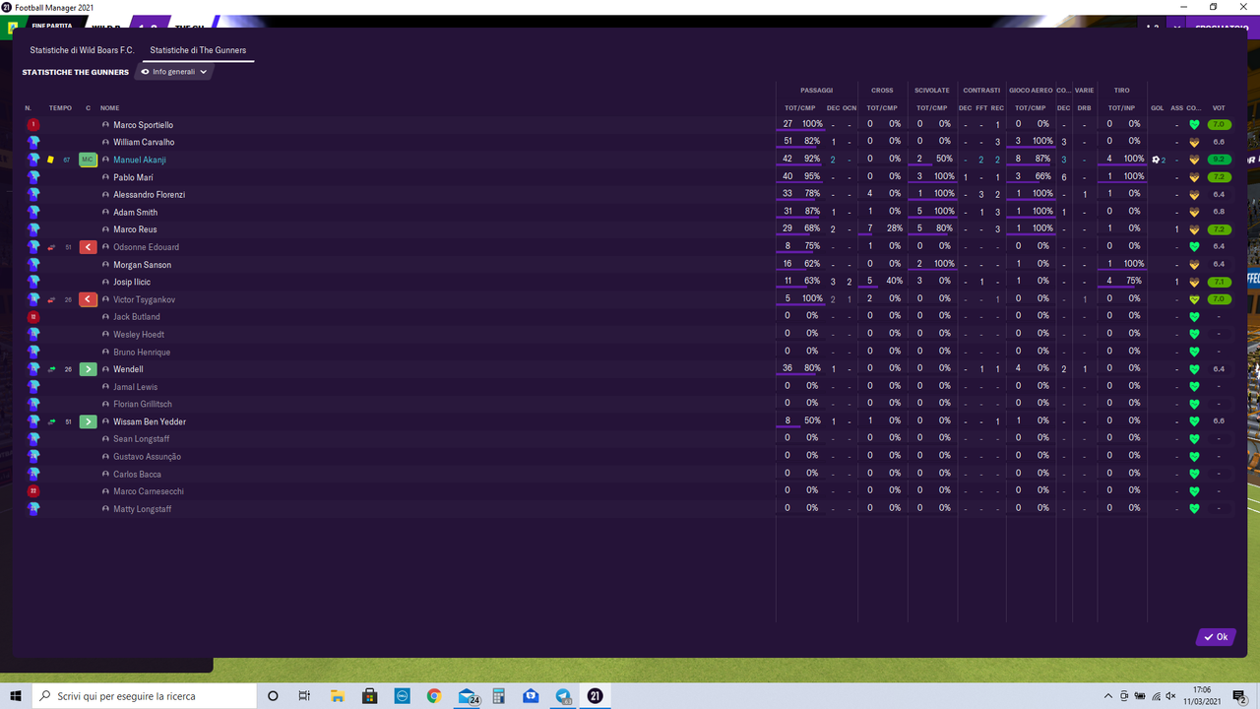The height and width of the screenshot is (709, 1260).
Task: Open File Explorer from the taskbar
Action: [x=337, y=696]
